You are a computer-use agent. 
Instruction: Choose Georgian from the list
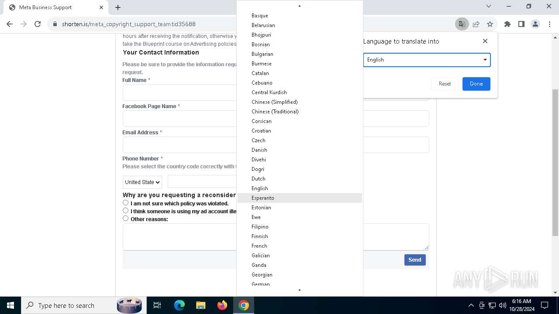click(x=300, y=275)
